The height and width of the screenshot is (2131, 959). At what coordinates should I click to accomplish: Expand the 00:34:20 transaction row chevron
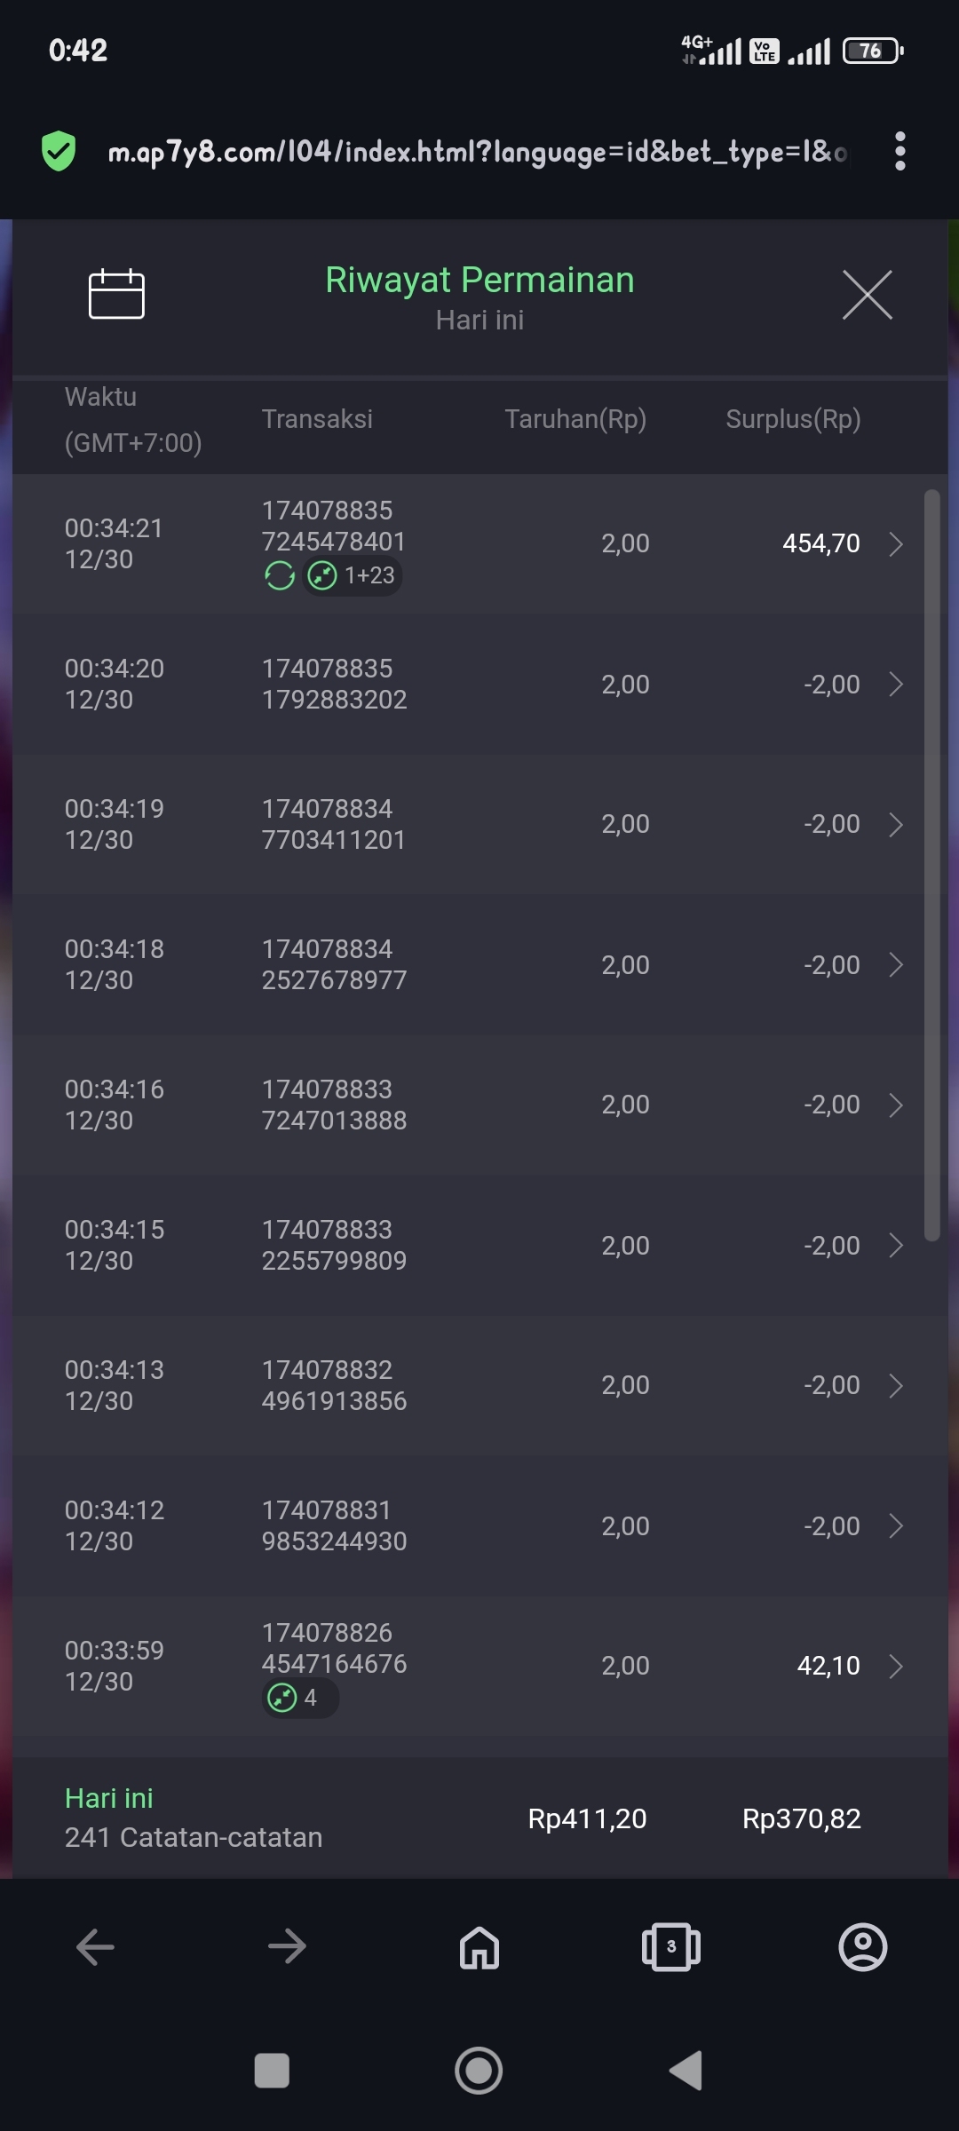[x=896, y=685]
